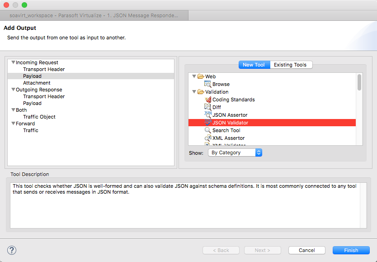Select the Forward label in tree
The height and width of the screenshot is (262, 377).
(25, 124)
